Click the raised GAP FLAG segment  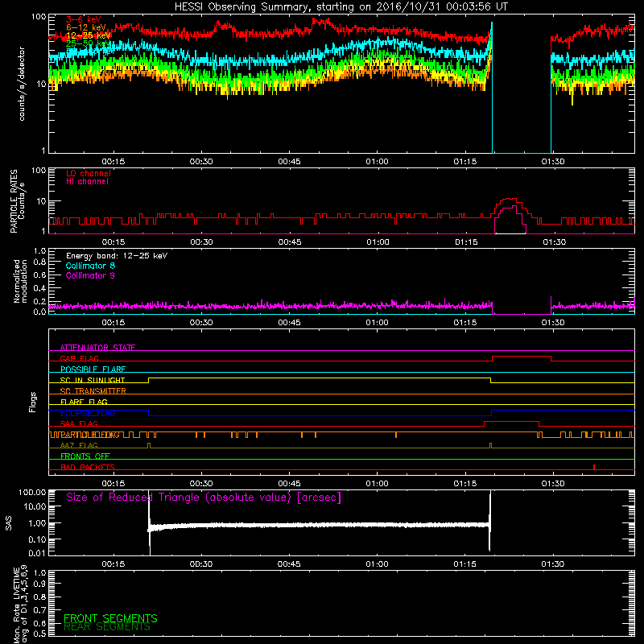(522, 357)
